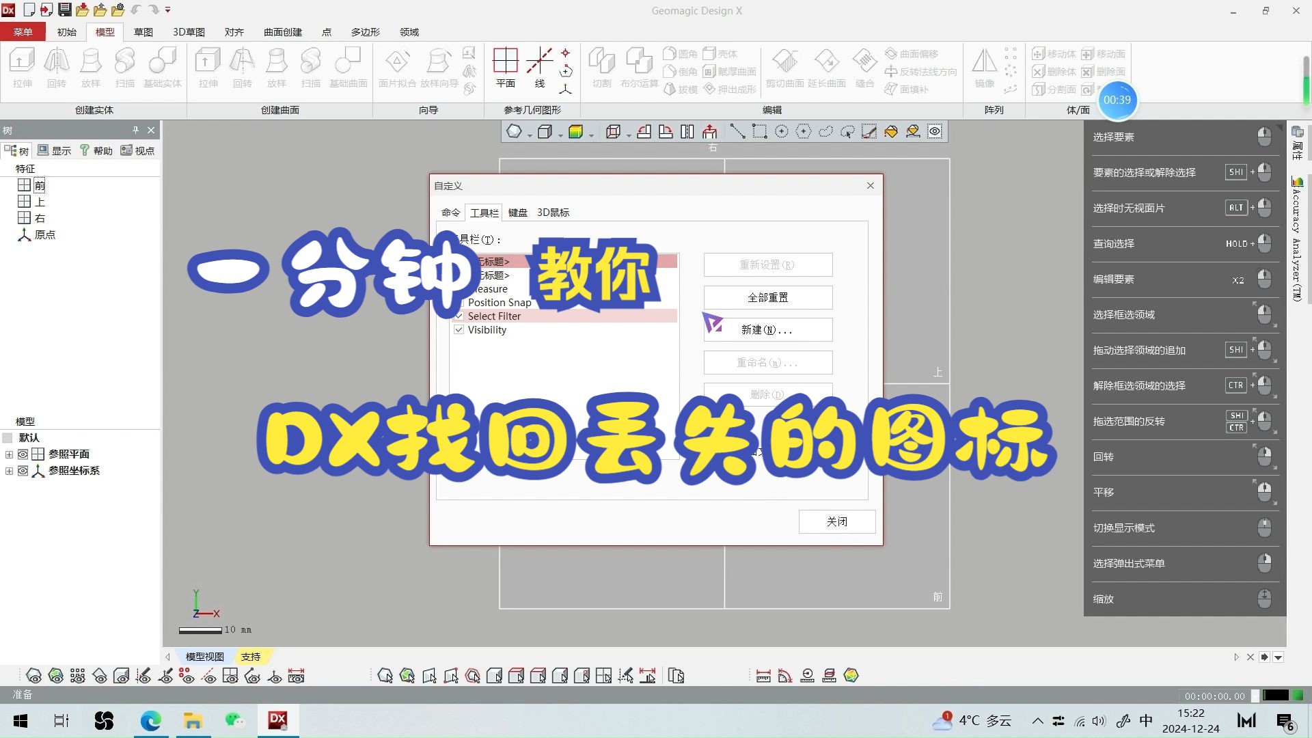Open the 面片拟合 mesh fit wizard
The height and width of the screenshot is (738, 1312).
point(396,68)
